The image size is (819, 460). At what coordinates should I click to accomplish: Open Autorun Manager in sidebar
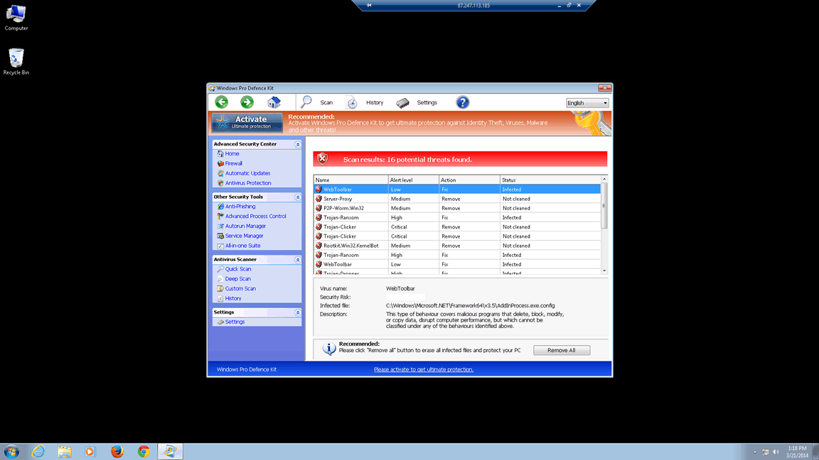245,226
